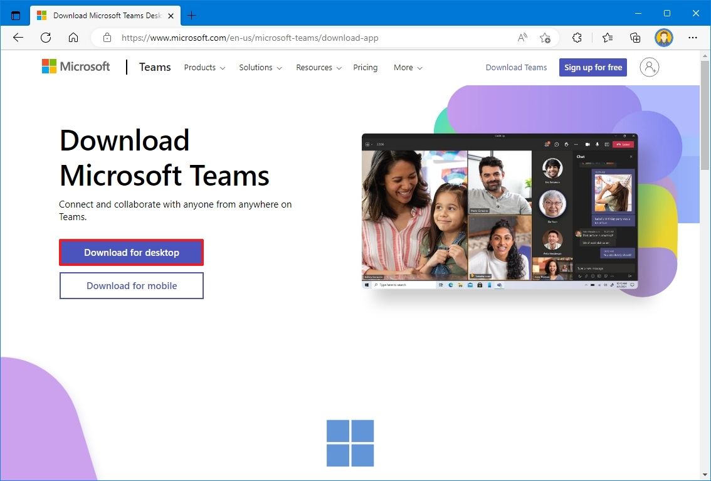Viewport: 711px width, 481px height.
Task: Click the Microsoft logo
Action: [x=75, y=66]
